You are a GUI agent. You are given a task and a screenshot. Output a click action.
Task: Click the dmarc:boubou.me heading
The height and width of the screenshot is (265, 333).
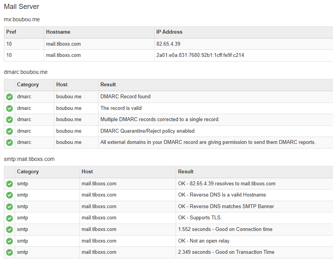point(26,72)
